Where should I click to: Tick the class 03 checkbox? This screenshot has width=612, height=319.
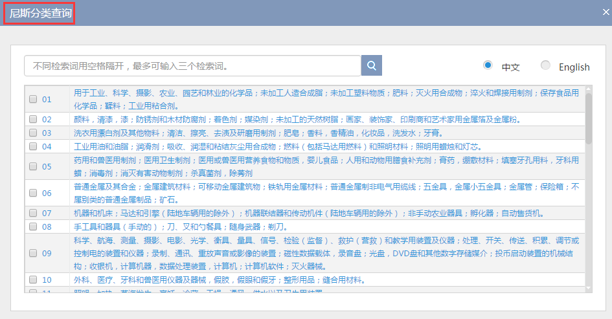(x=33, y=133)
